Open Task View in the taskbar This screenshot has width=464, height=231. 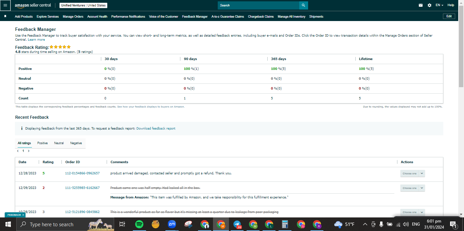tap(122, 224)
